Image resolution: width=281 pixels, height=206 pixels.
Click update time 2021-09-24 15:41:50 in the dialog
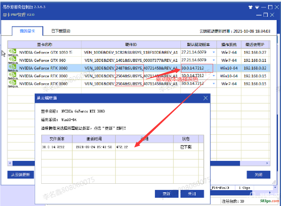coord(94,147)
